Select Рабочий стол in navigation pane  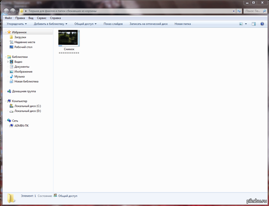point(23,47)
